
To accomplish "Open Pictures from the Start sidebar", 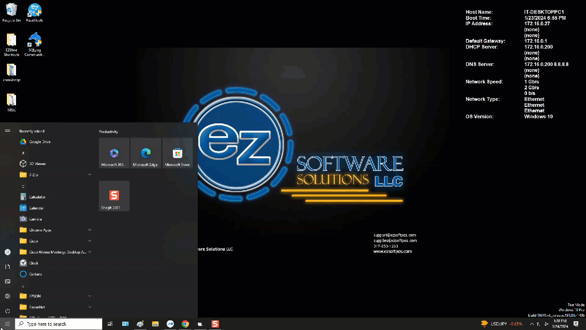I will [7, 281].
